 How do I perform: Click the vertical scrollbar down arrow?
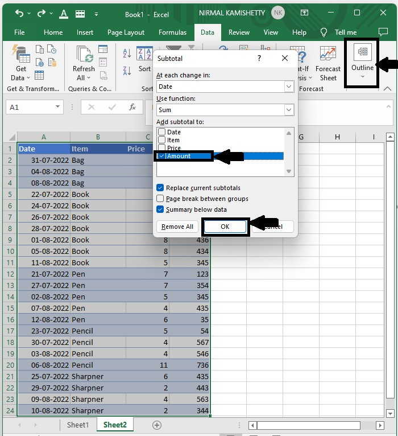[390, 413]
